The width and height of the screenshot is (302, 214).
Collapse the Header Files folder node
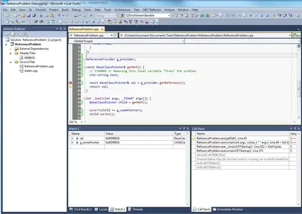[11, 53]
